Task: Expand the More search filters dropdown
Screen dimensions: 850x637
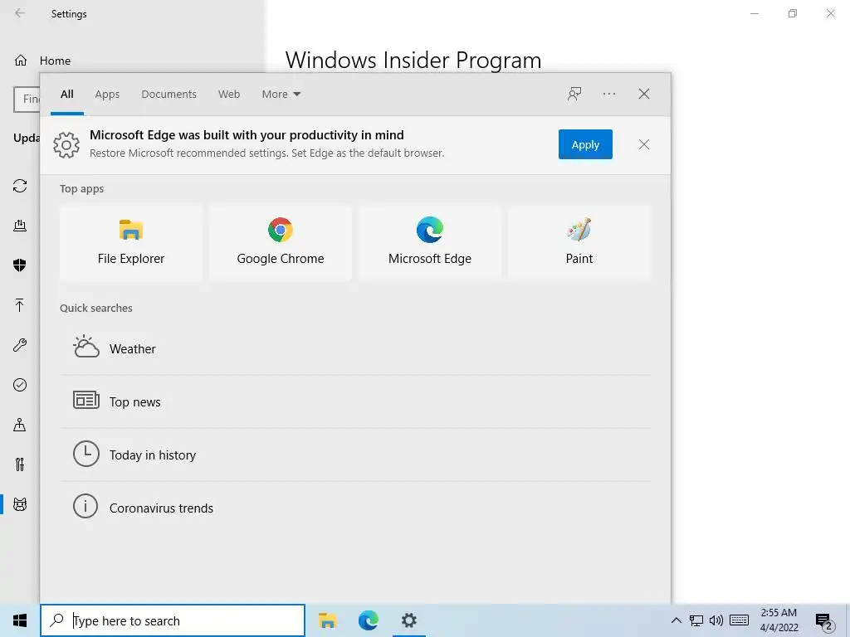Action: coord(281,95)
